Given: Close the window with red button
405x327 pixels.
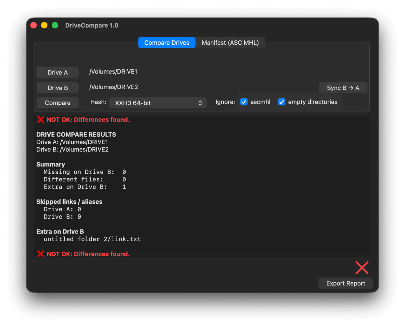Looking at the screenshot, I should coord(34,25).
